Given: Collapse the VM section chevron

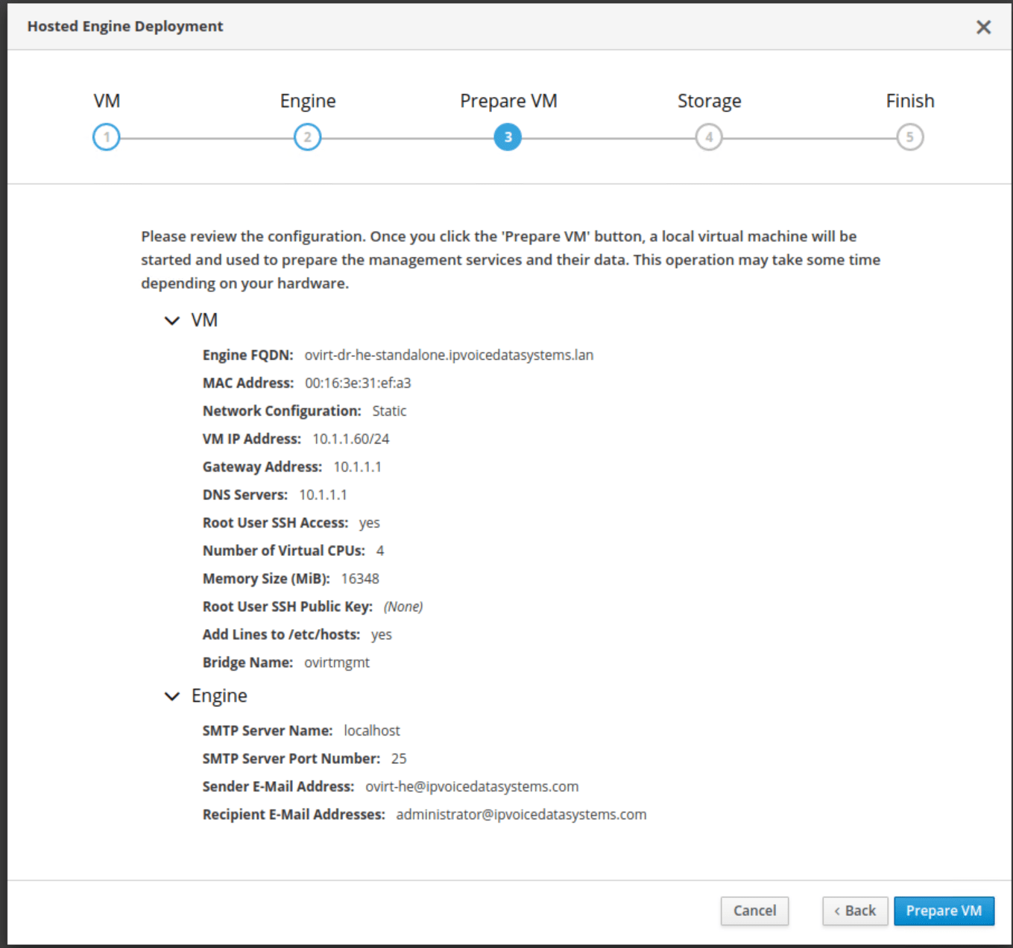Looking at the screenshot, I should (172, 320).
